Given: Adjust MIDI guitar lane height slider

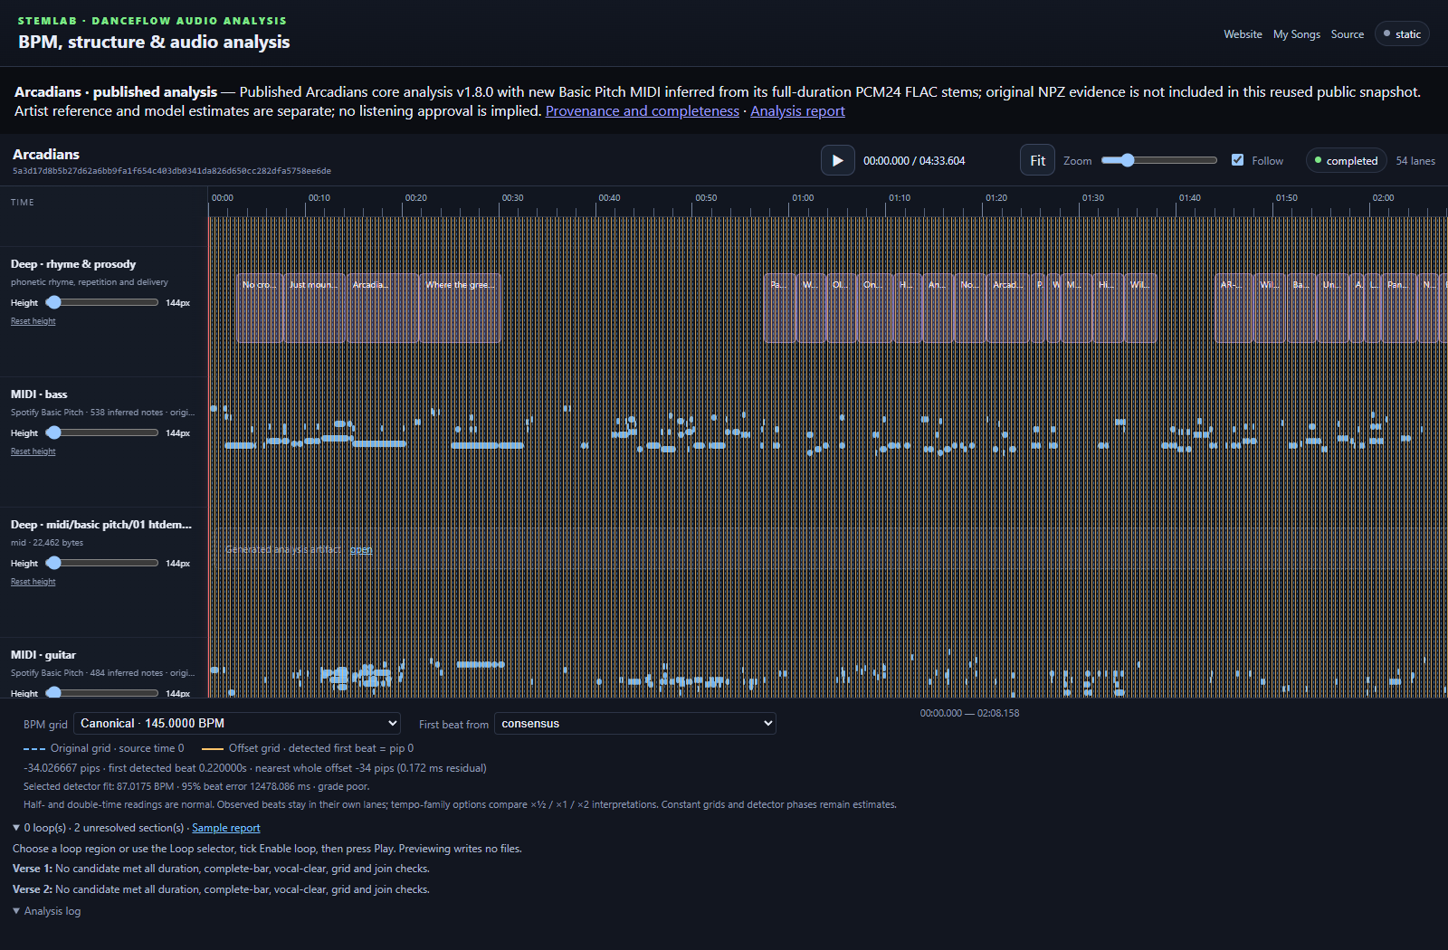Looking at the screenshot, I should pyautogui.click(x=101, y=693).
